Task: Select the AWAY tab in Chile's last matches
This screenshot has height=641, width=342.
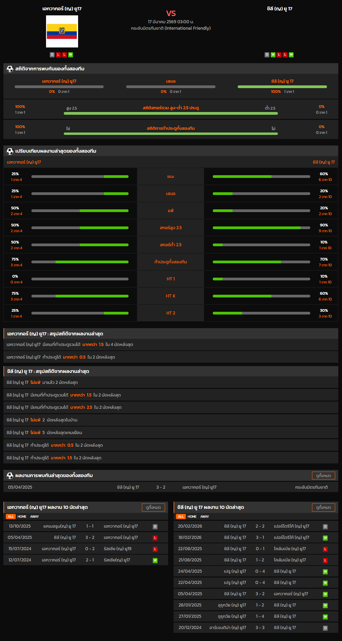Action: [205, 517]
